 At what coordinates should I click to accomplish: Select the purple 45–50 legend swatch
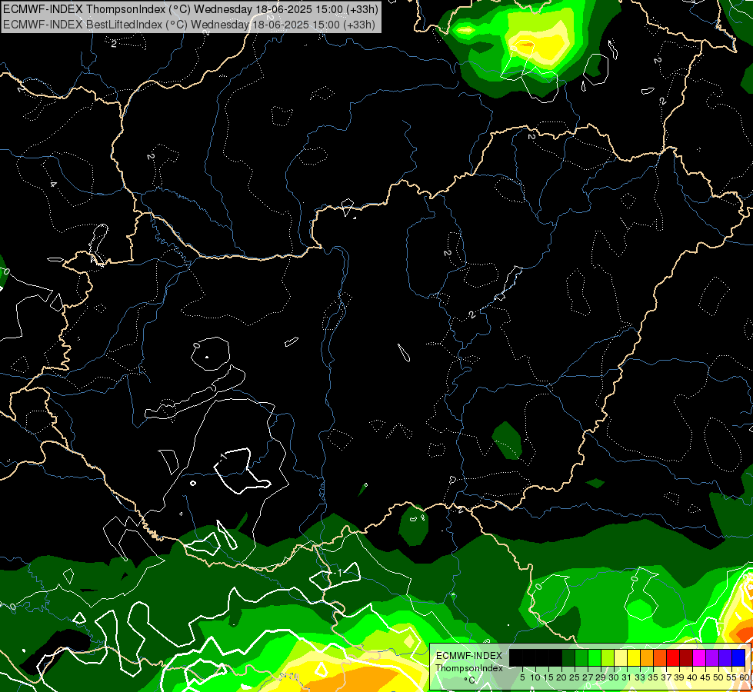click(x=712, y=657)
